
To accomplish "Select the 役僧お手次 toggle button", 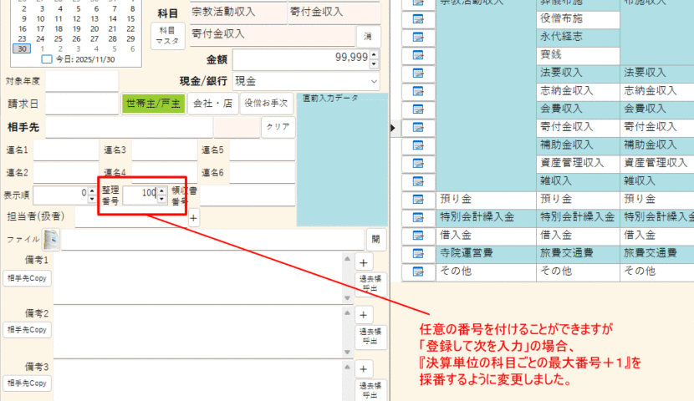I will click(267, 104).
